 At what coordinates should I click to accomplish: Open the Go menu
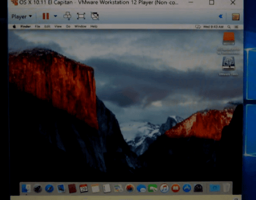click(x=68, y=26)
